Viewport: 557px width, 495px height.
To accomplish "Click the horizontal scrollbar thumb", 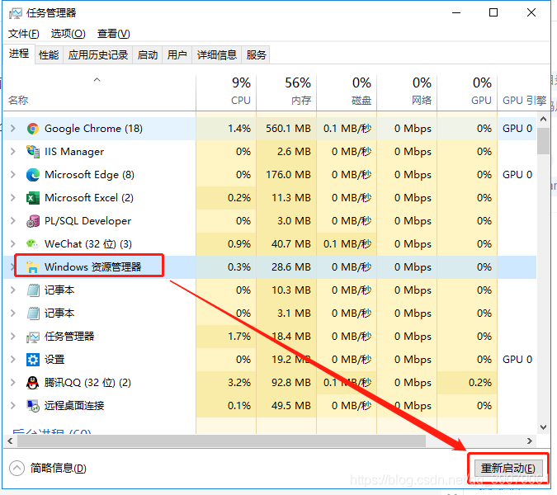I will pyautogui.click(x=221, y=441).
